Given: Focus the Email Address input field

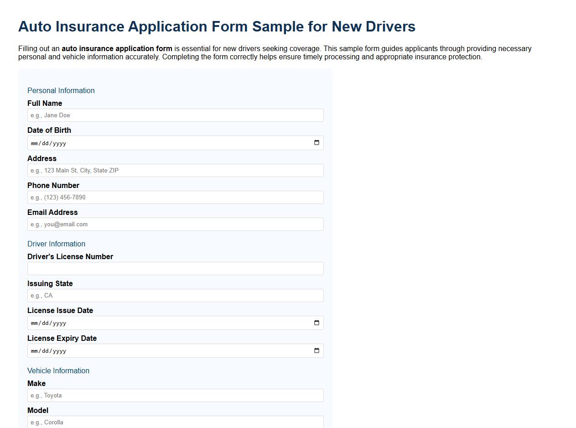Looking at the screenshot, I should coord(176,224).
